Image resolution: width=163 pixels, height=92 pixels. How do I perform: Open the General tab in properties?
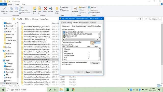64,23
